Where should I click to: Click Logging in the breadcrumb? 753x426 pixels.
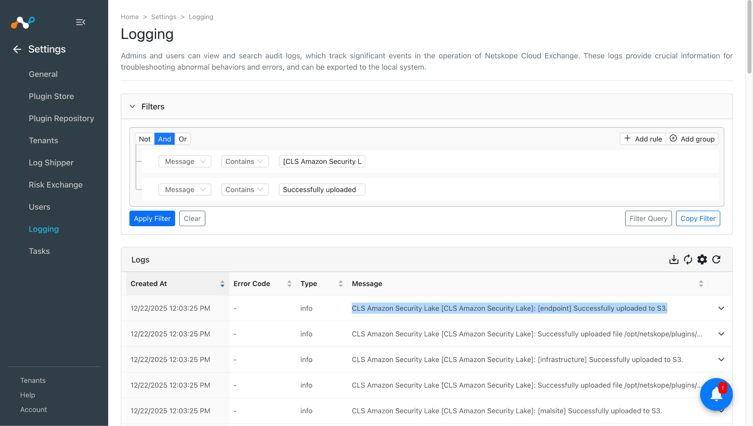pyautogui.click(x=201, y=17)
